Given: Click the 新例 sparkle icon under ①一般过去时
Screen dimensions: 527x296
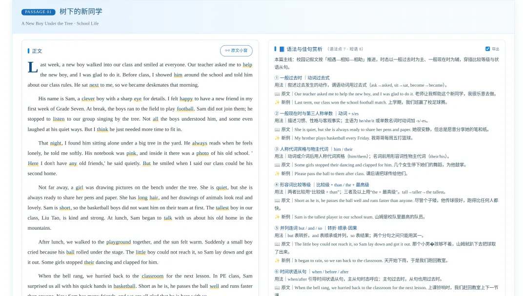Looking at the screenshot, I should [x=277, y=102].
